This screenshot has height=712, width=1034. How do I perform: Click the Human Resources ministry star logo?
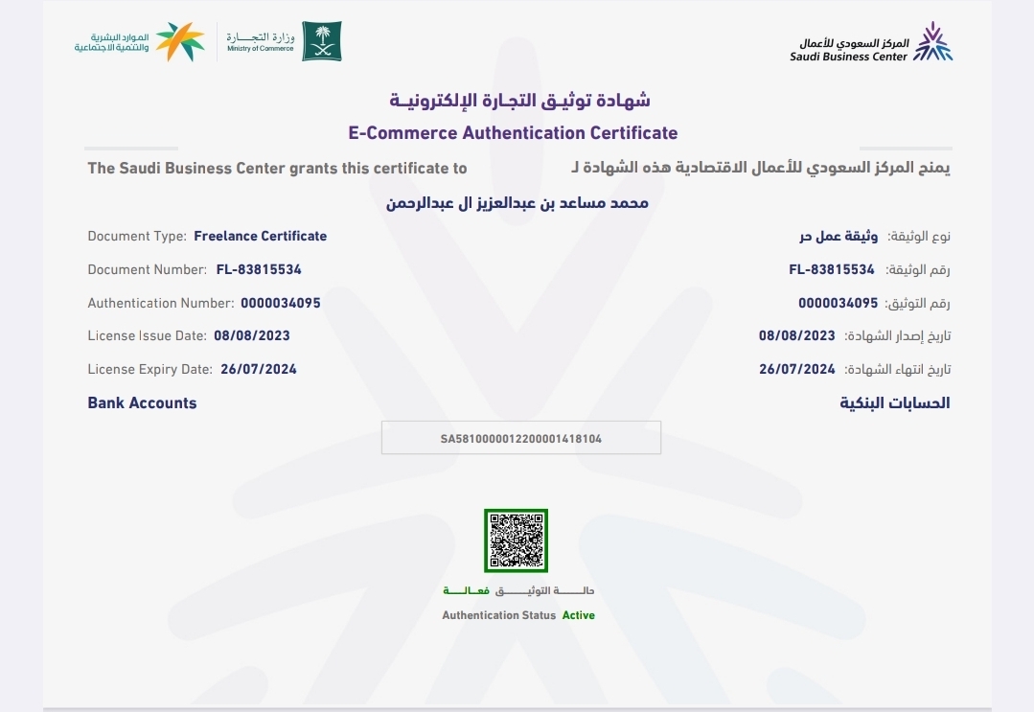tap(180, 41)
